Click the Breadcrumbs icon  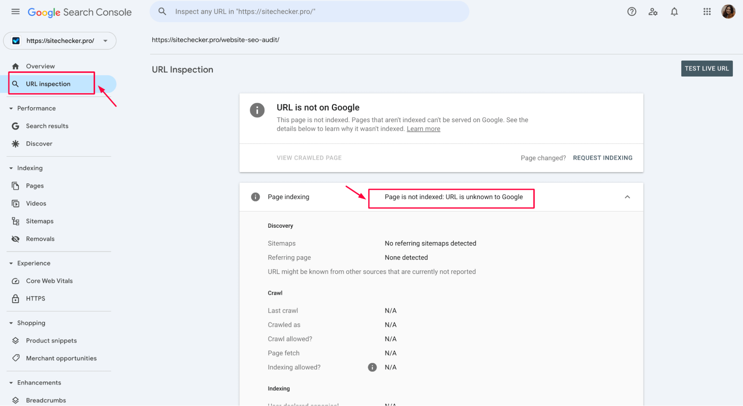pyautogui.click(x=15, y=400)
